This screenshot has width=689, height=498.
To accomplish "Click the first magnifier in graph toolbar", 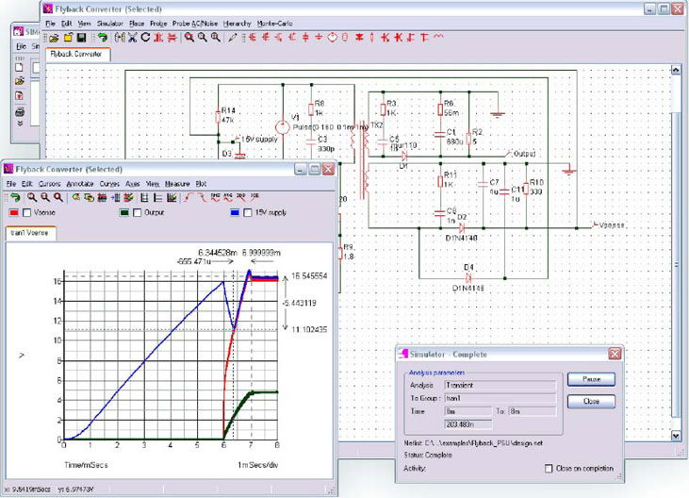I will point(32,197).
